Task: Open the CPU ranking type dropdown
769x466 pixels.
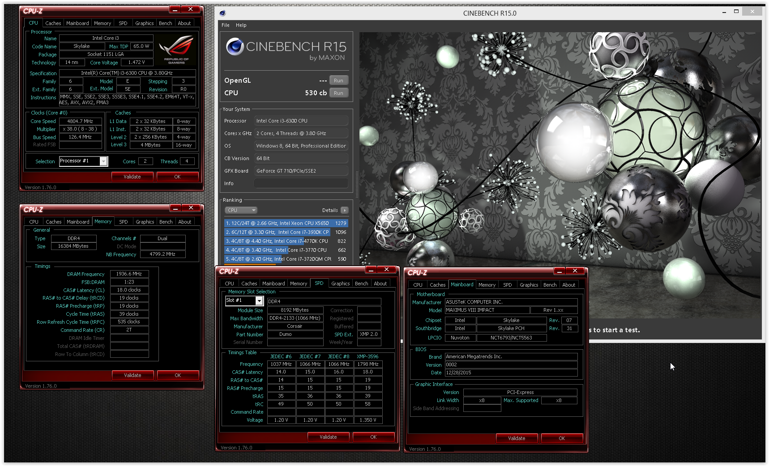Action: click(x=241, y=210)
